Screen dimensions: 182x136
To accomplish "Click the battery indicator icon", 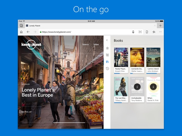I will click(162, 21).
